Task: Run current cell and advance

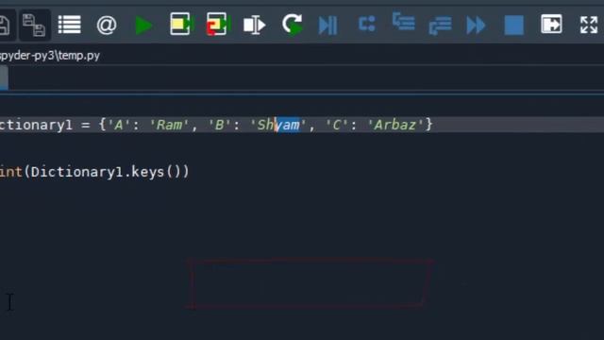Action: [x=218, y=25]
